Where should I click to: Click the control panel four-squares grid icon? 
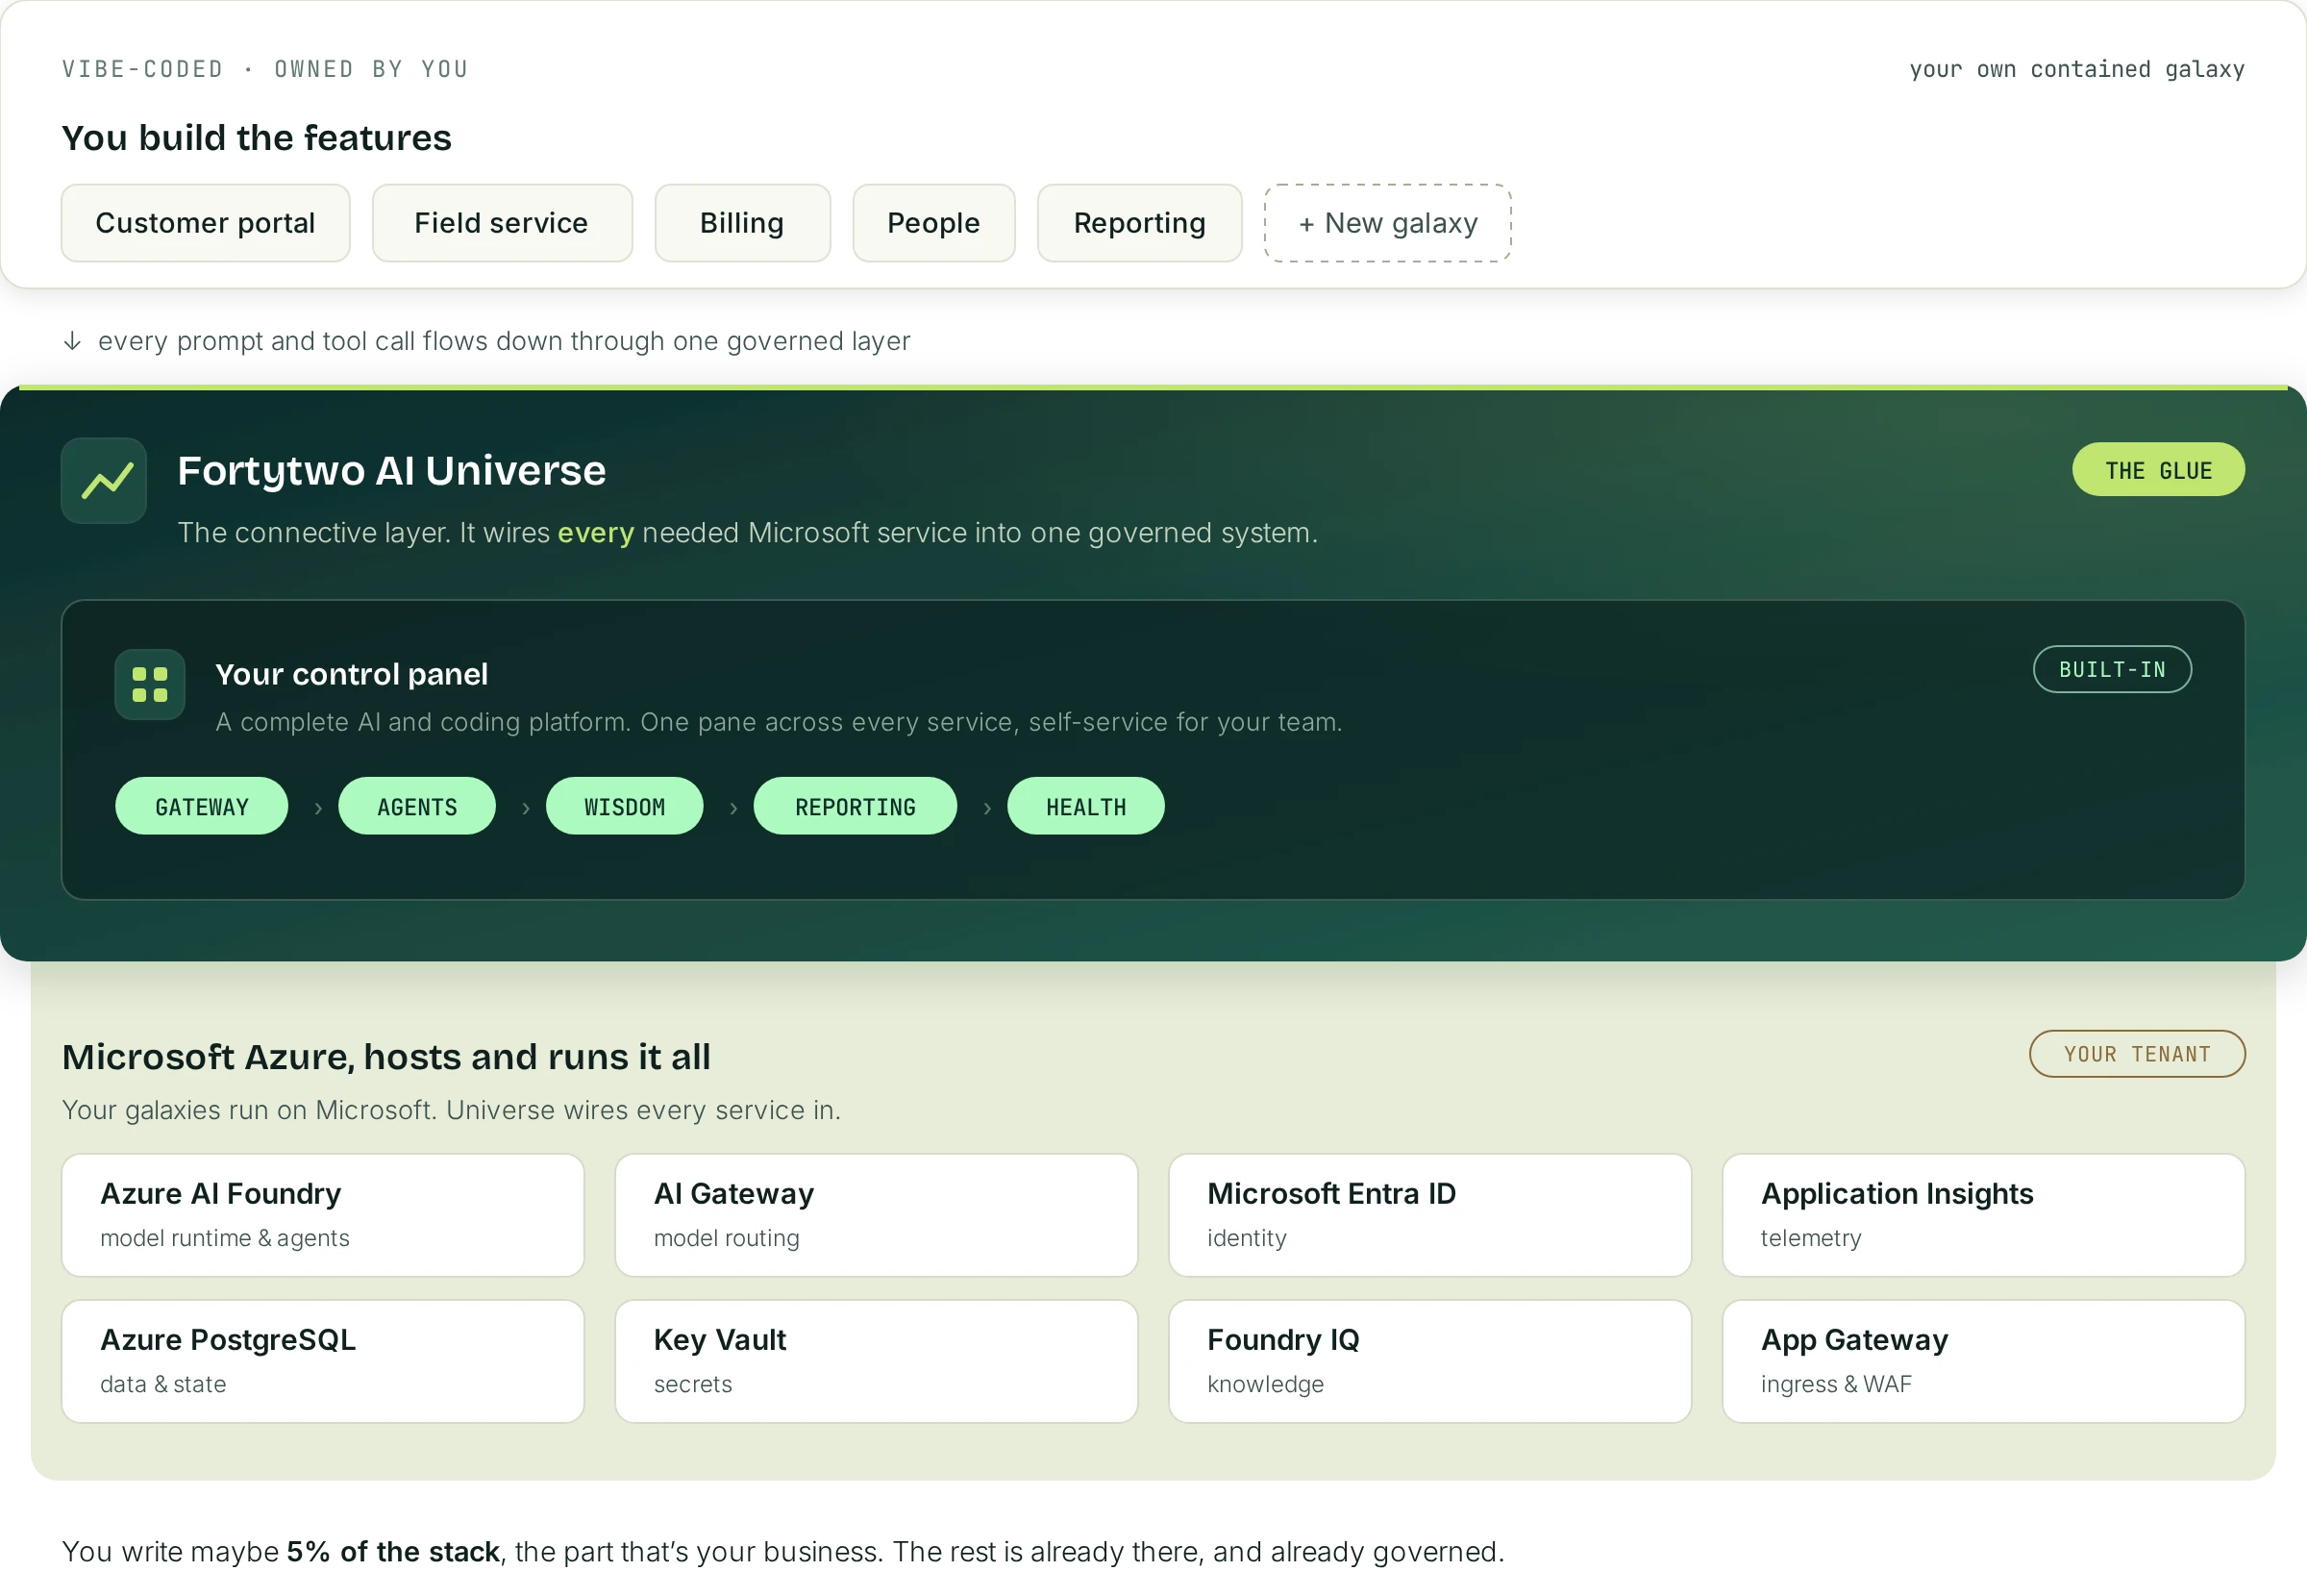(150, 685)
